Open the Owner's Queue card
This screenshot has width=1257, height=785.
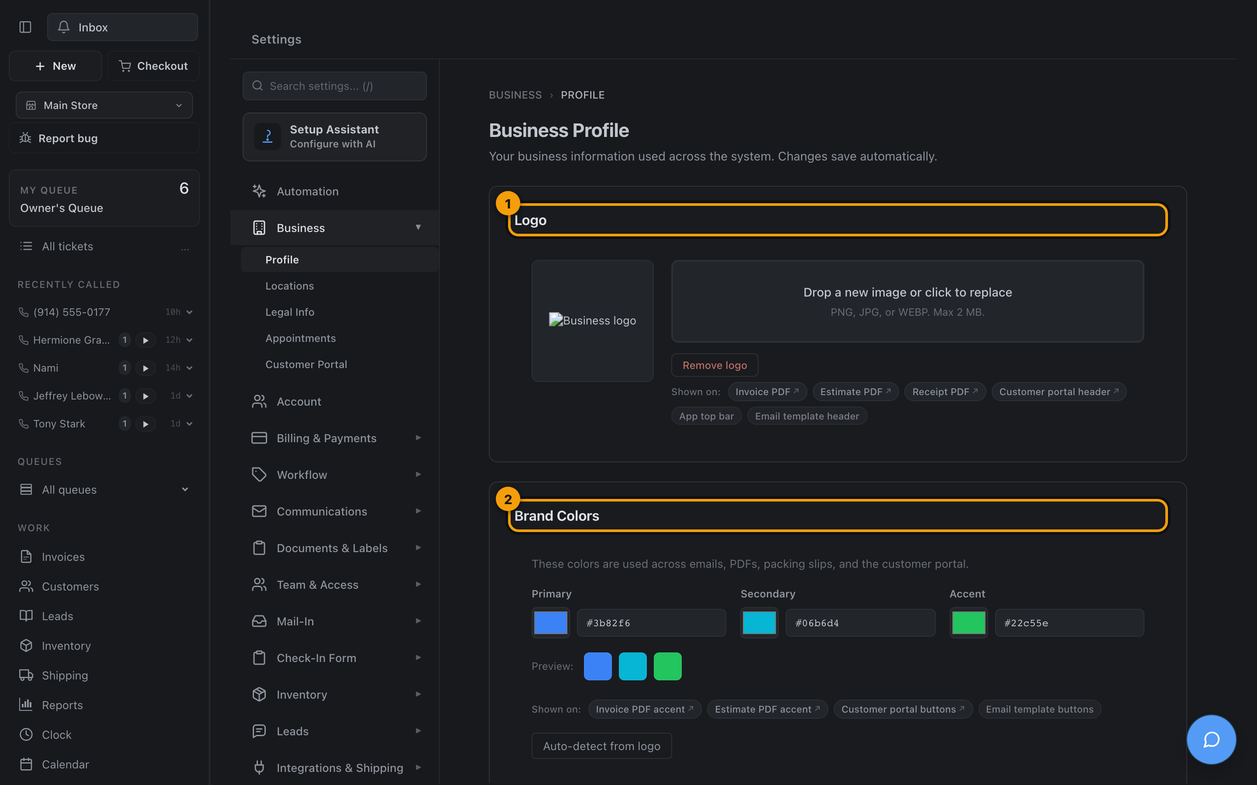point(104,198)
